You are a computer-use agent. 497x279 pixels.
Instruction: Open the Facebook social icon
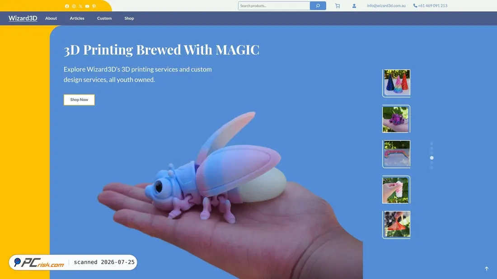click(x=67, y=6)
